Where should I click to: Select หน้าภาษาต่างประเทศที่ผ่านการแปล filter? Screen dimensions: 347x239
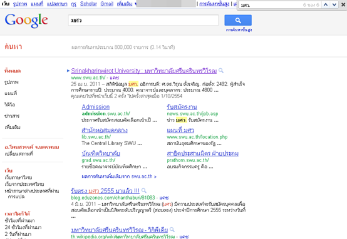32,193
